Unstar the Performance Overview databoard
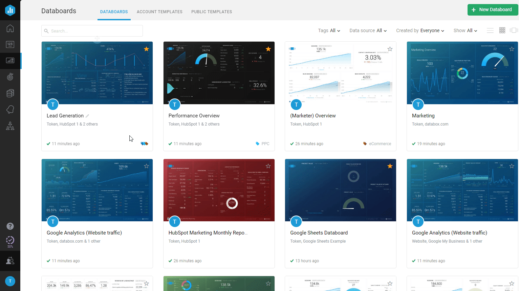519x291 pixels. tap(268, 49)
